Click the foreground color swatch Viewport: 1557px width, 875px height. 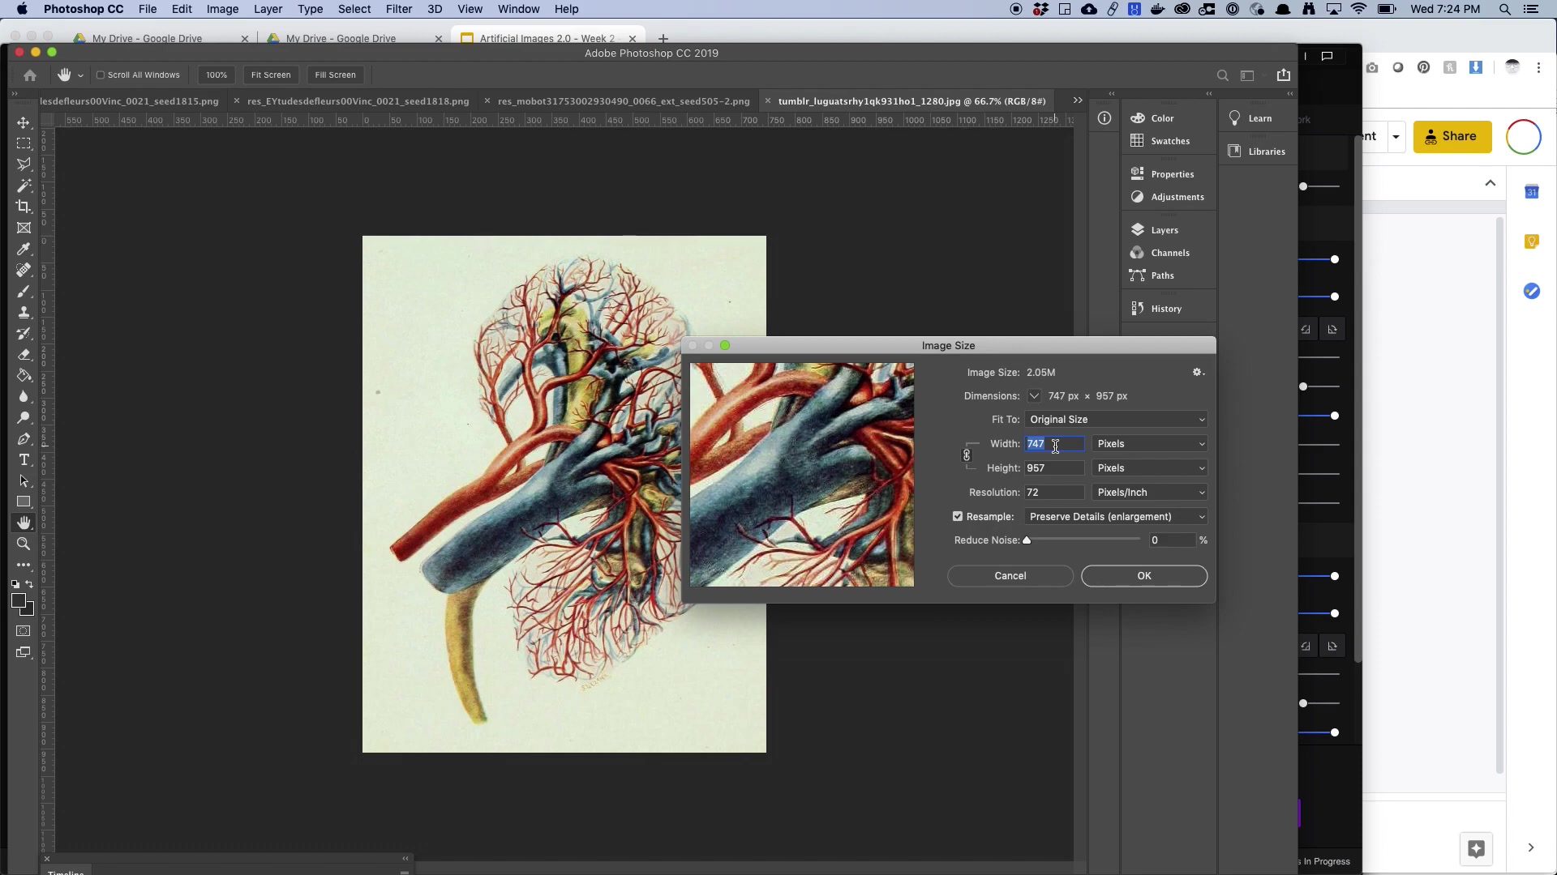19,600
